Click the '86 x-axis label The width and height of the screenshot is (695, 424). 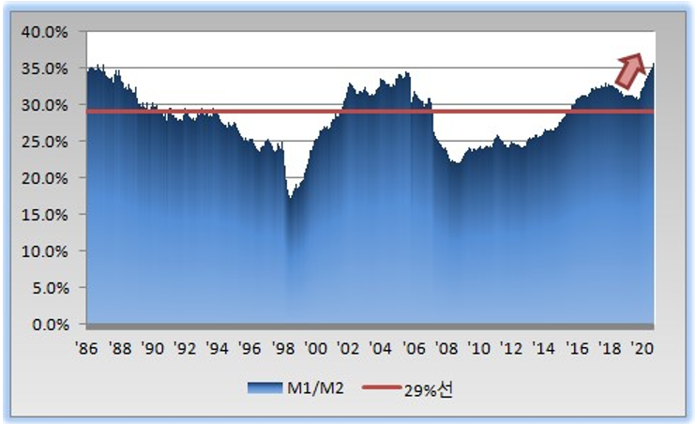[x=86, y=349]
